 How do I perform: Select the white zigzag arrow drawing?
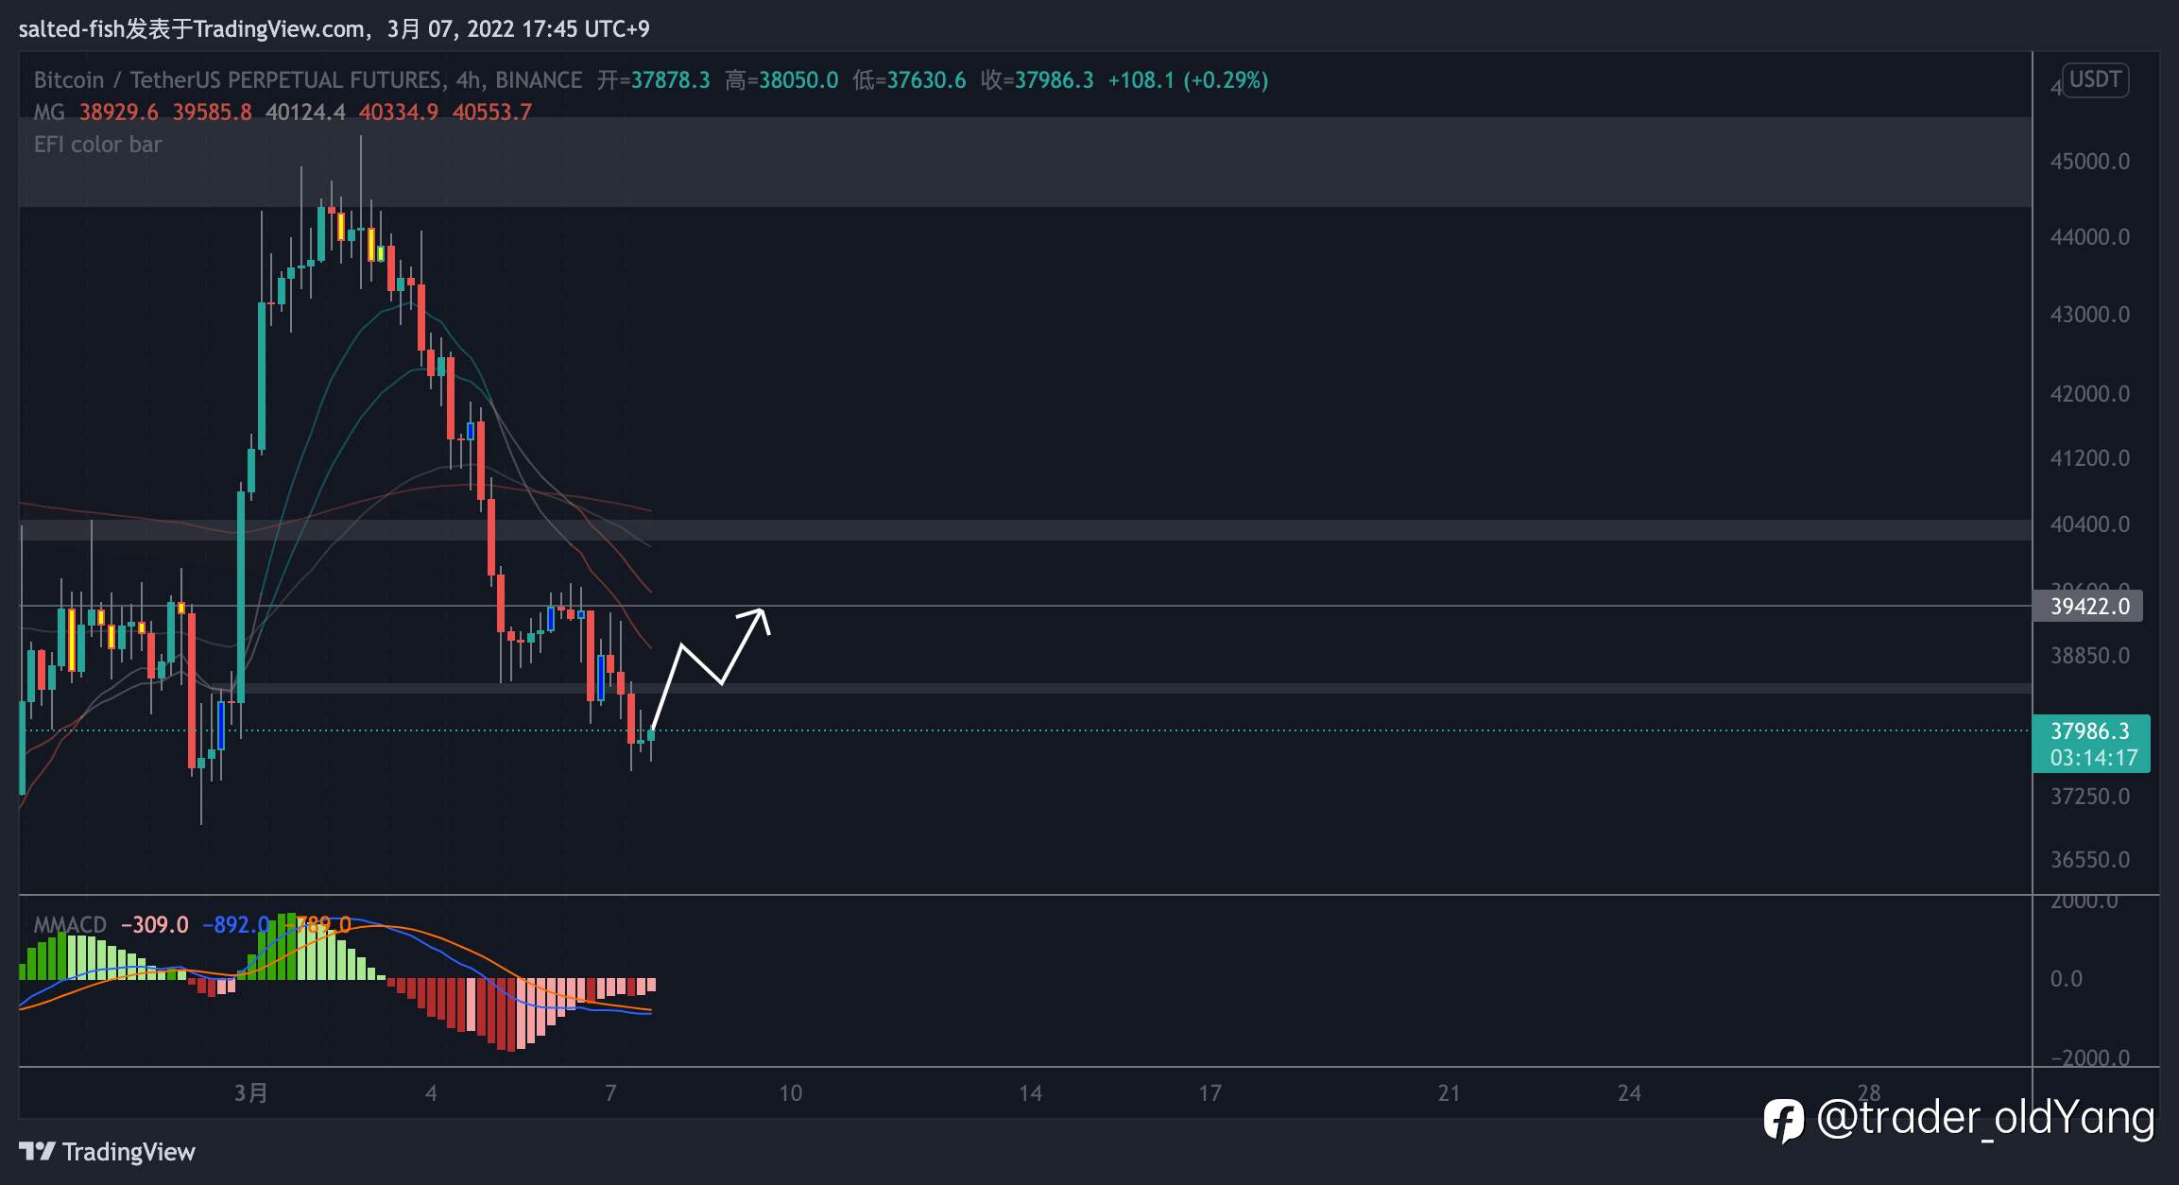click(x=711, y=667)
